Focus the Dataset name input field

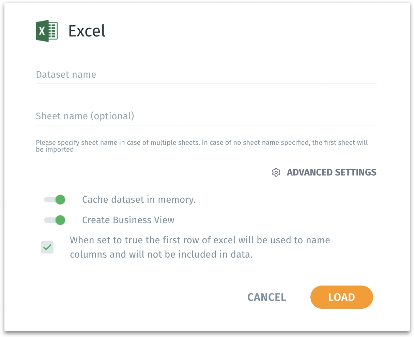coord(206,75)
